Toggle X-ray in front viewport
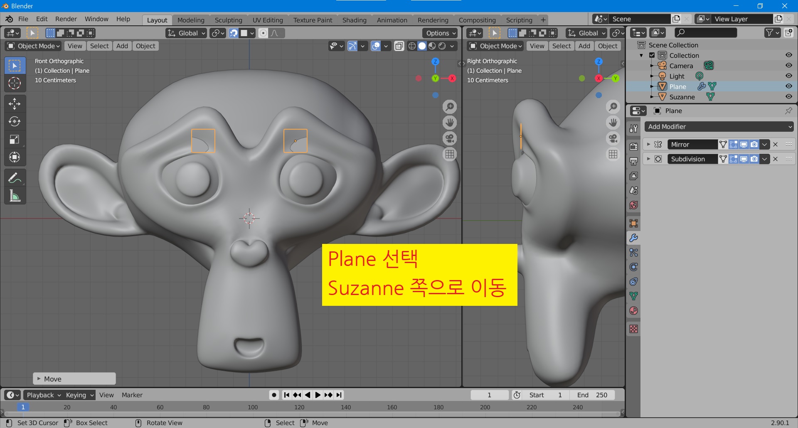Viewport: 798px width, 428px height. click(399, 46)
